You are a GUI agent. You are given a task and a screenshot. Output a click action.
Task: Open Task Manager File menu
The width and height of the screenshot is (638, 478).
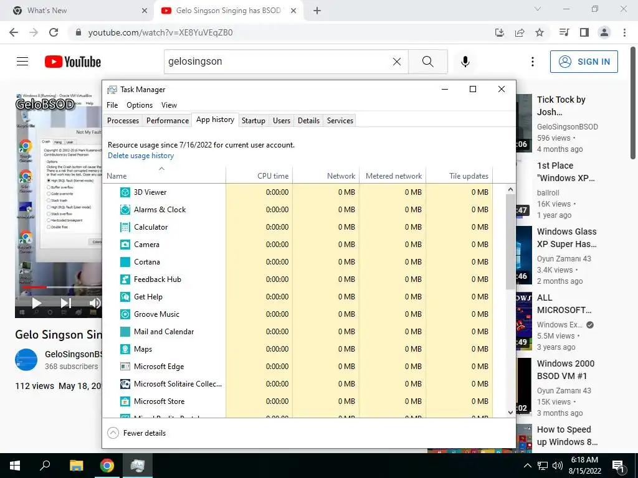pos(112,105)
